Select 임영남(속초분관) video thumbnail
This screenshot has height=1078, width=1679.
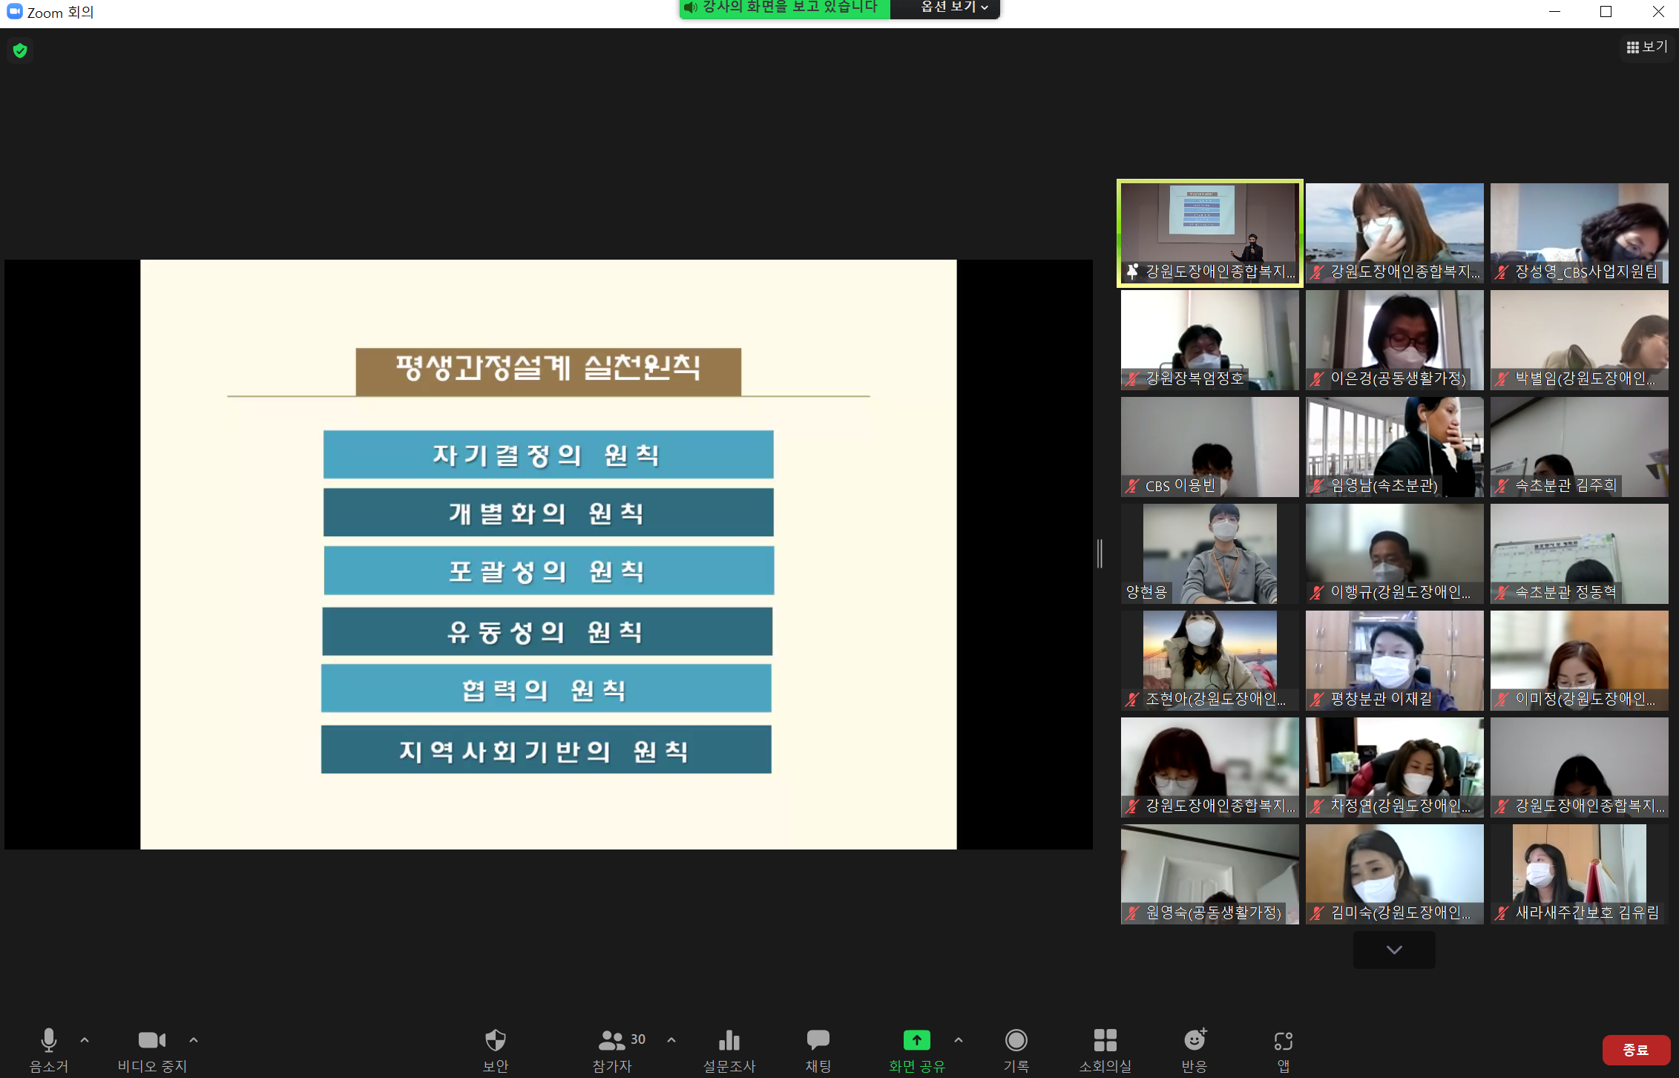click(x=1395, y=447)
